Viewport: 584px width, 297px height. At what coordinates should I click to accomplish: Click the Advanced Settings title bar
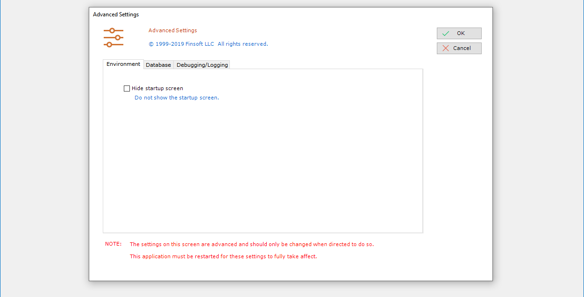click(x=115, y=14)
